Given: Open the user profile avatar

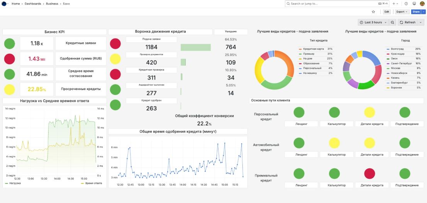Looking at the screenshot, I should pos(422,3).
